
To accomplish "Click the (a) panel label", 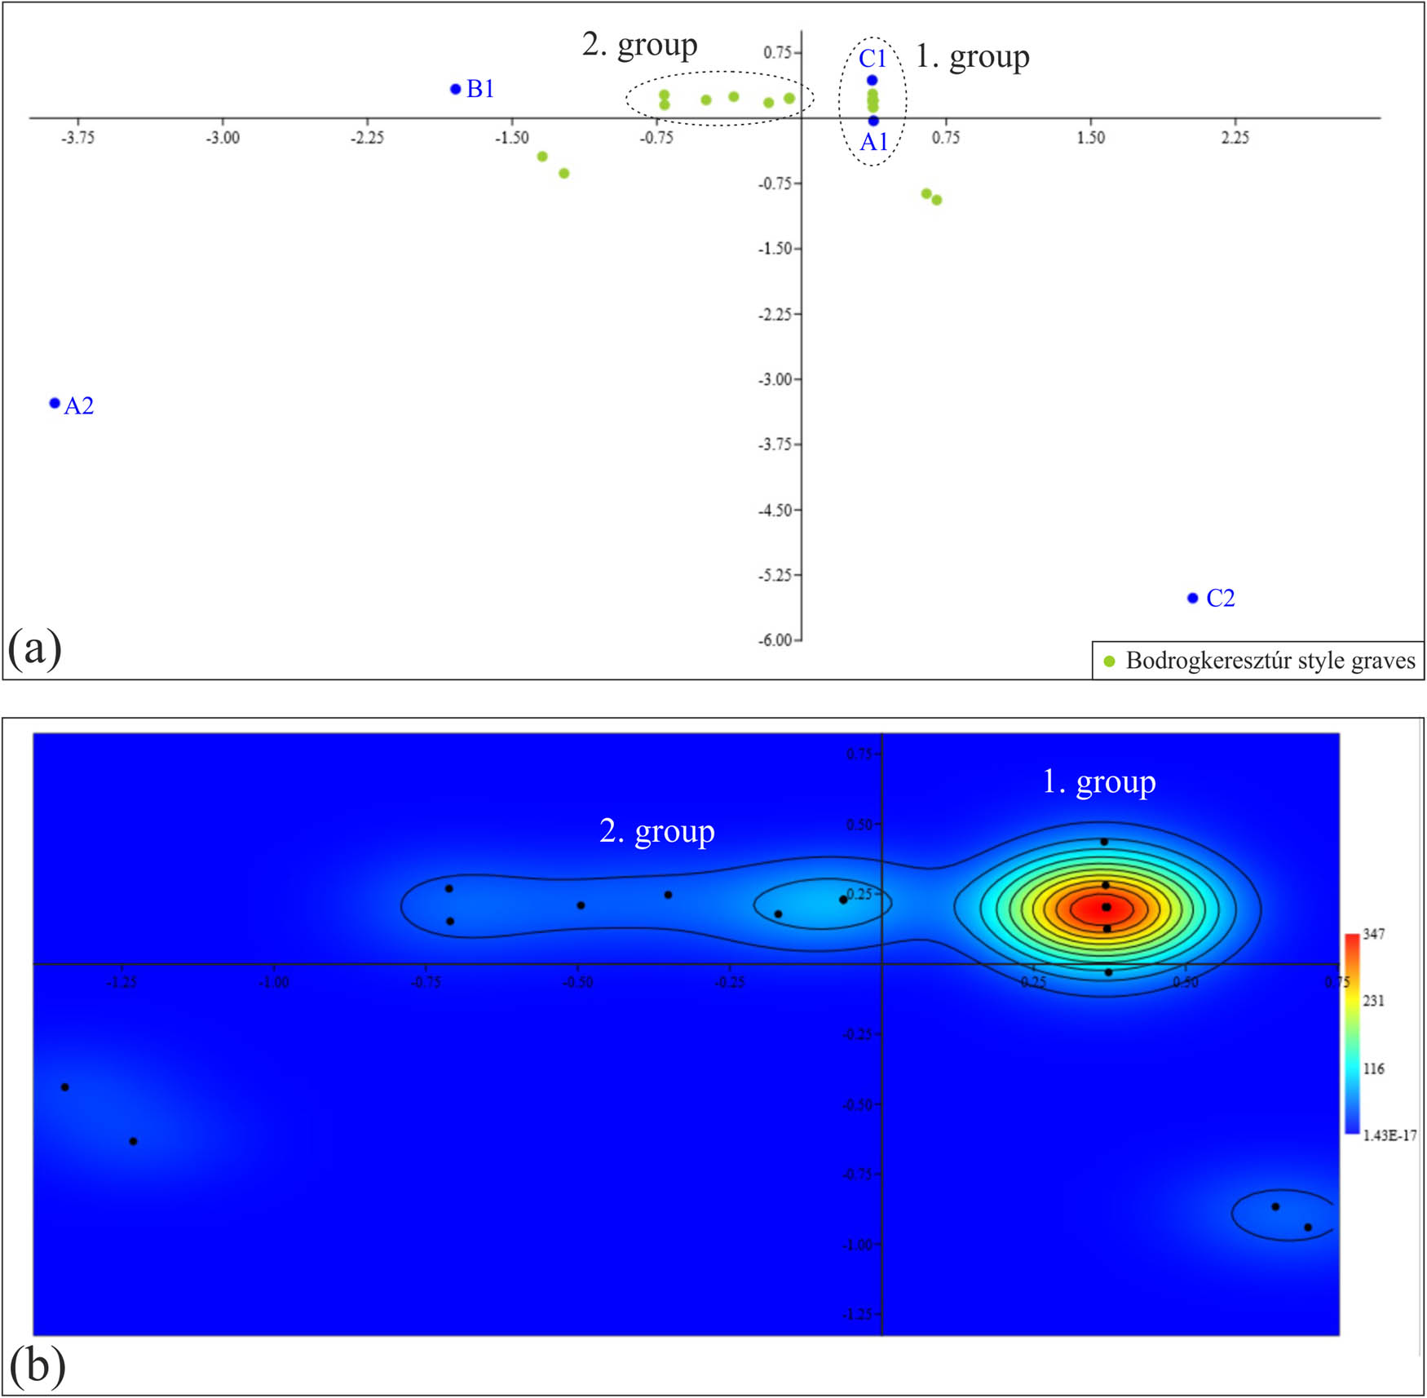I will point(34,648).
